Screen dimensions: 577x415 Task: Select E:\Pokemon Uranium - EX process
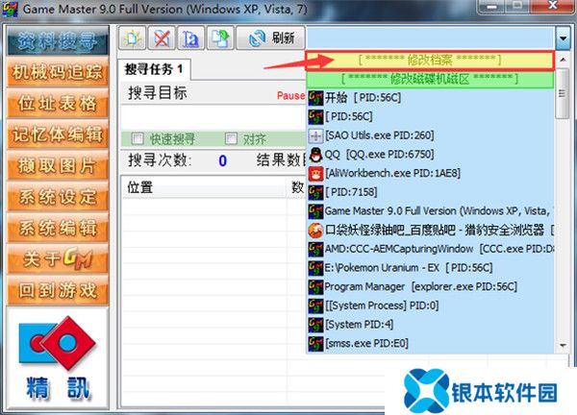click(x=431, y=268)
